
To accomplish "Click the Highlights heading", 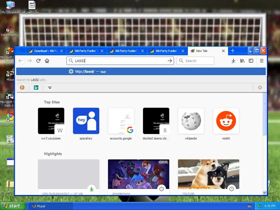I will click(x=53, y=154).
